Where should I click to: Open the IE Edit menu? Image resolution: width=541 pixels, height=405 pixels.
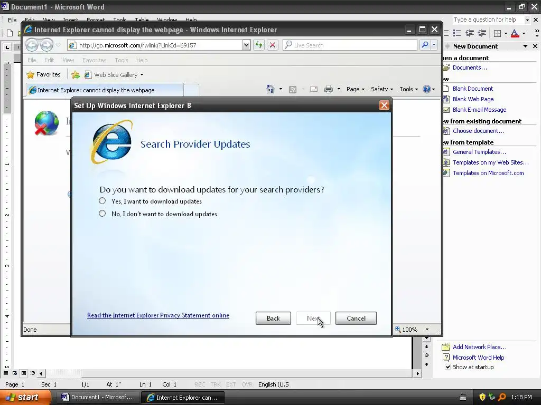pyautogui.click(x=49, y=60)
